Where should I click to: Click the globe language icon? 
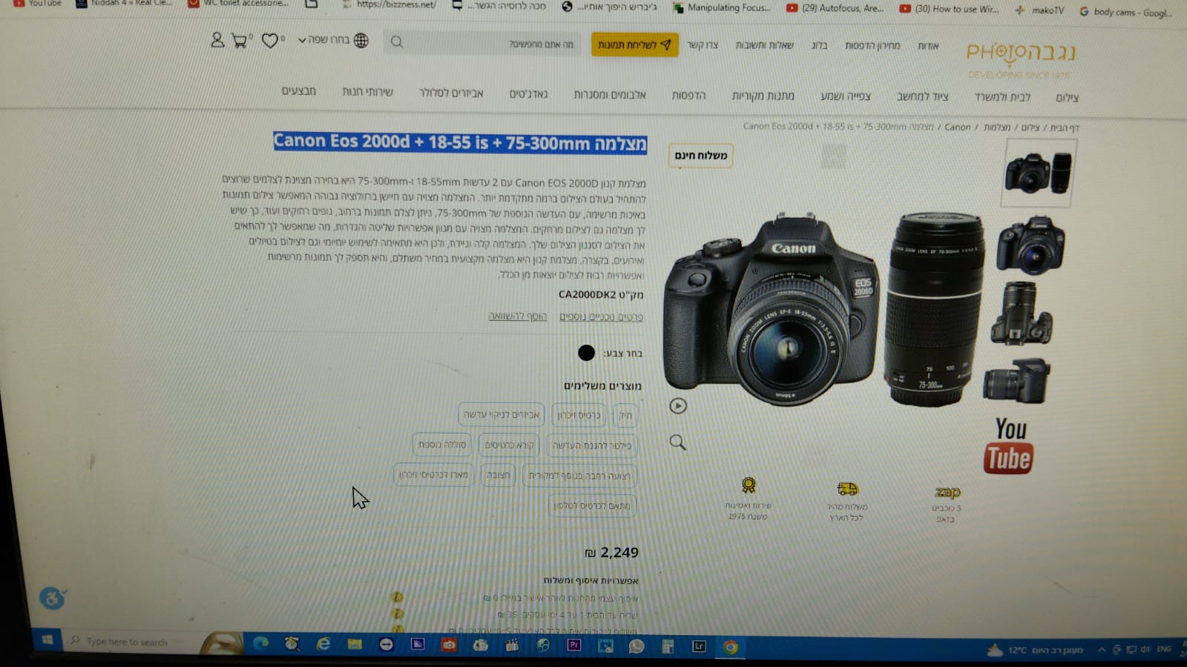pyautogui.click(x=361, y=40)
